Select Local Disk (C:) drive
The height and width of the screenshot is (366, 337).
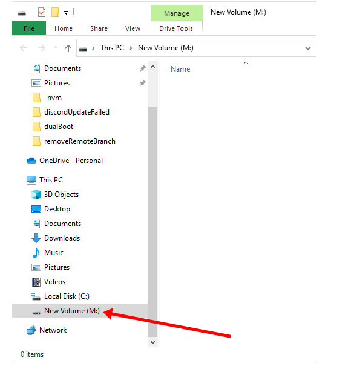point(67,296)
